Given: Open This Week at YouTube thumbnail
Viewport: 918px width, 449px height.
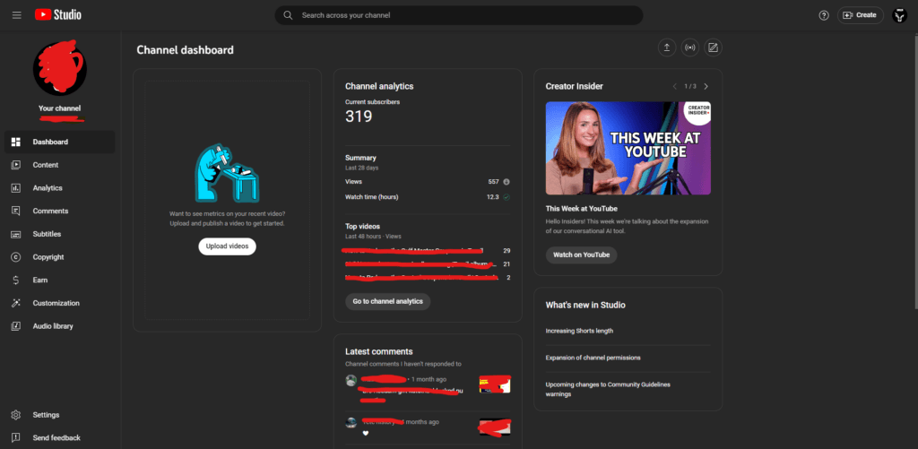Looking at the screenshot, I should point(628,148).
